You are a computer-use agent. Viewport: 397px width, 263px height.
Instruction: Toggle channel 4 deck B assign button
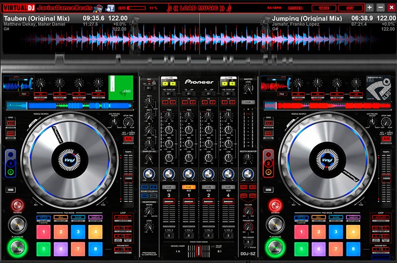pyautogui.click(x=232, y=84)
